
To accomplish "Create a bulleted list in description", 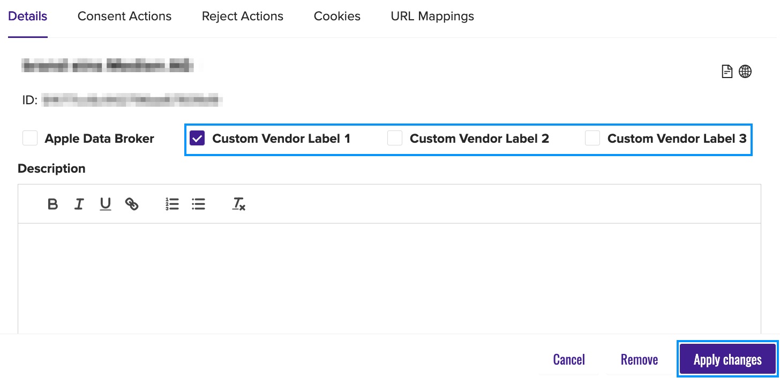I will click(199, 204).
